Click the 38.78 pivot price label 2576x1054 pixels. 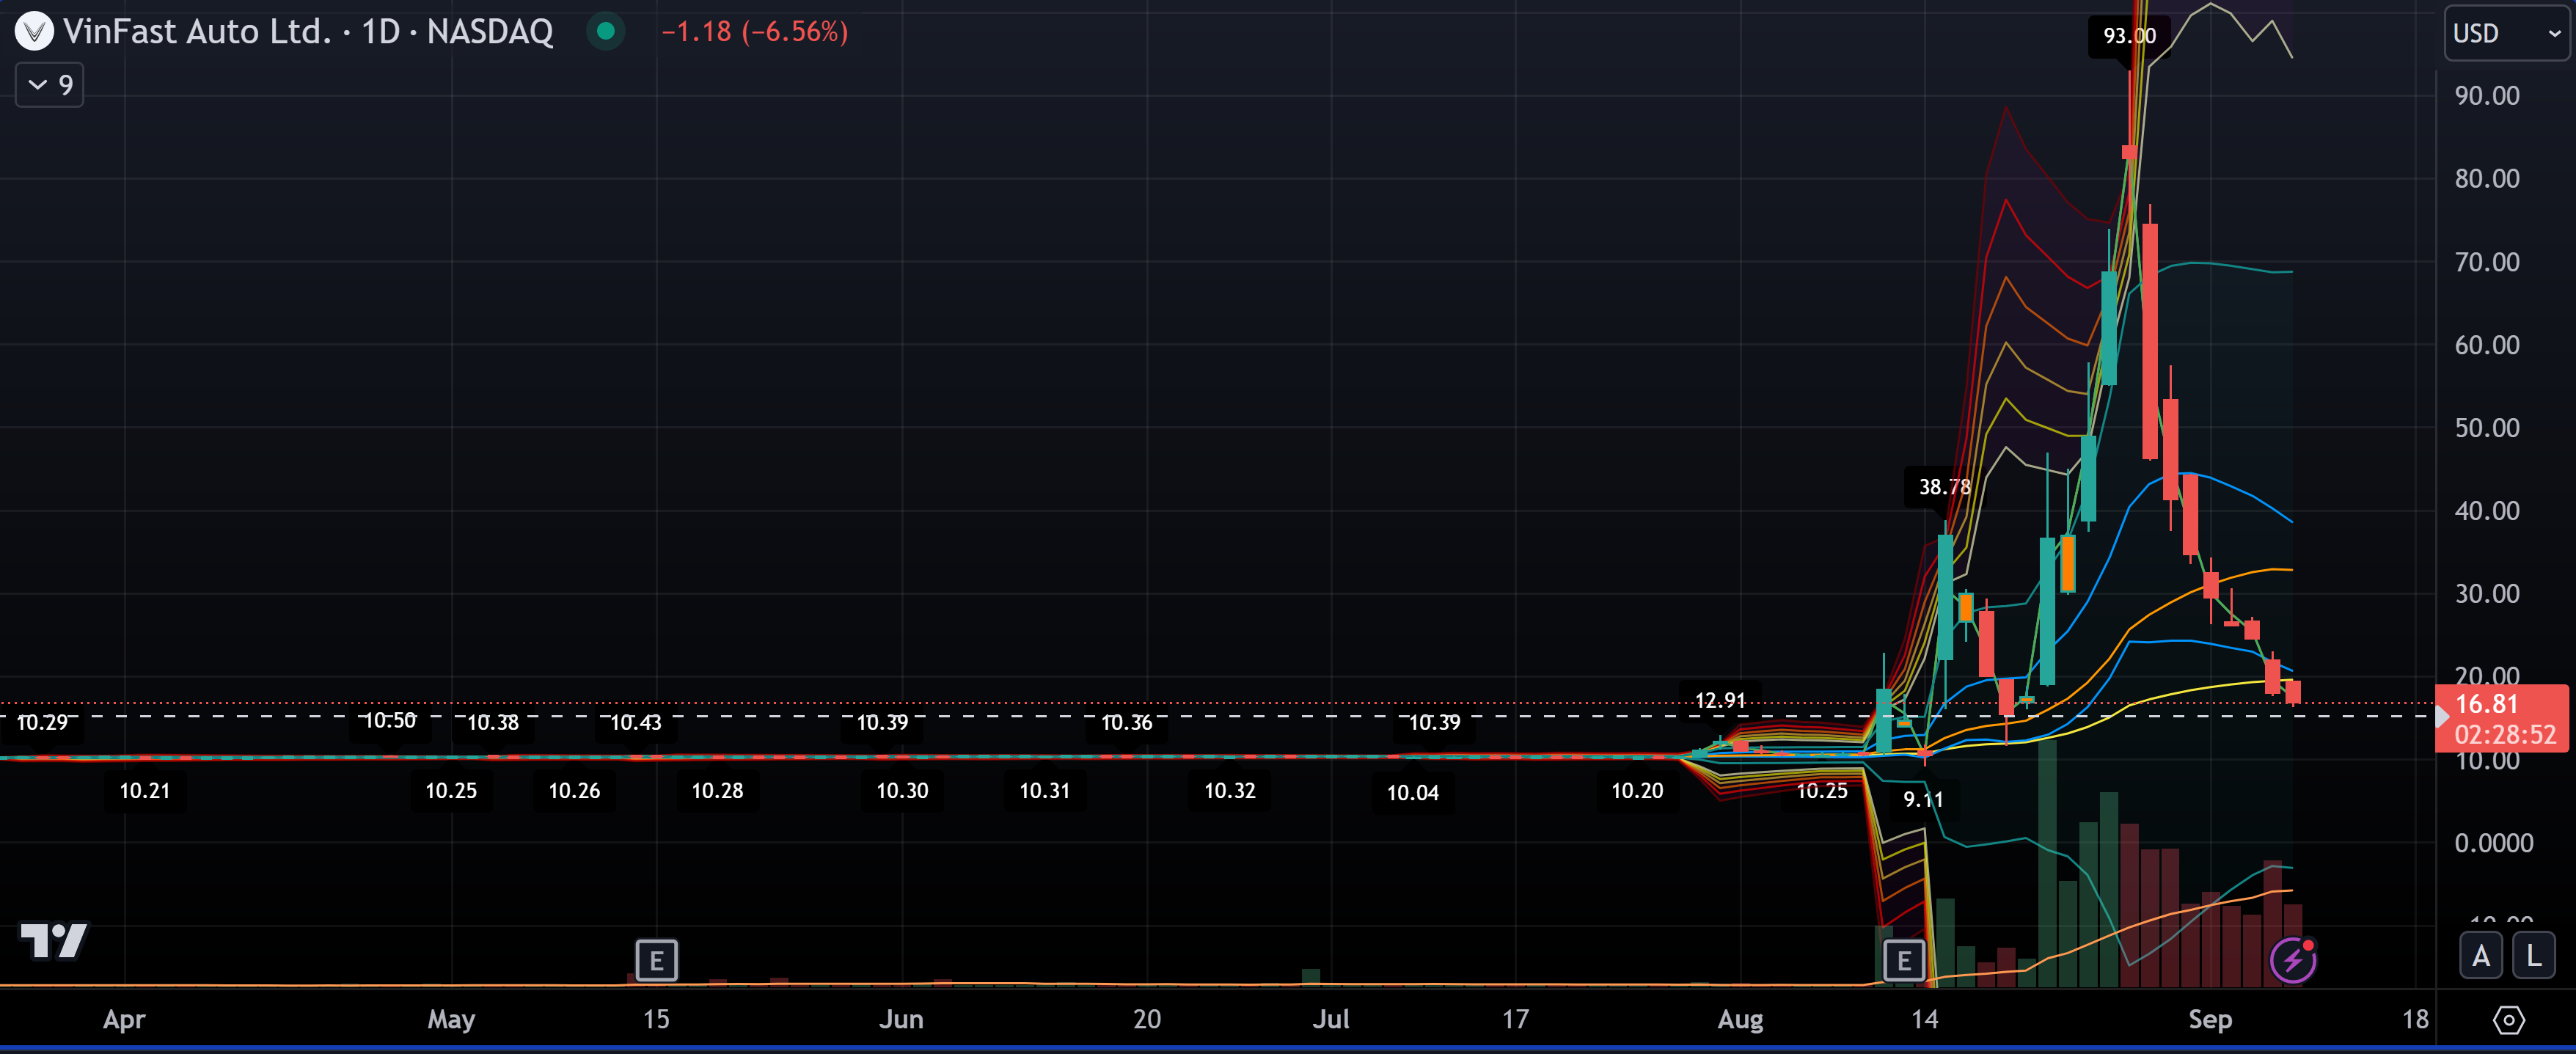pyautogui.click(x=1945, y=487)
